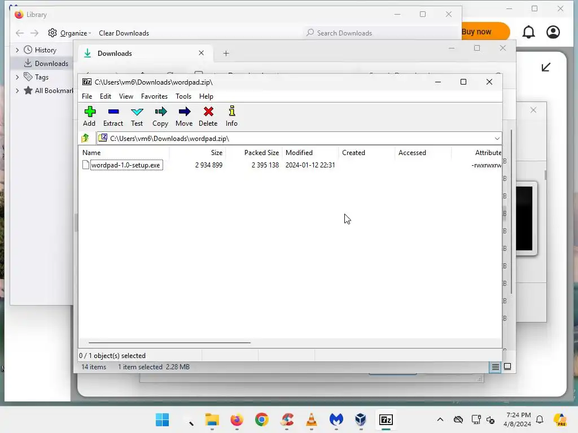Open Malwarebytes from the taskbar
The width and height of the screenshot is (578, 433).
coord(336,419)
